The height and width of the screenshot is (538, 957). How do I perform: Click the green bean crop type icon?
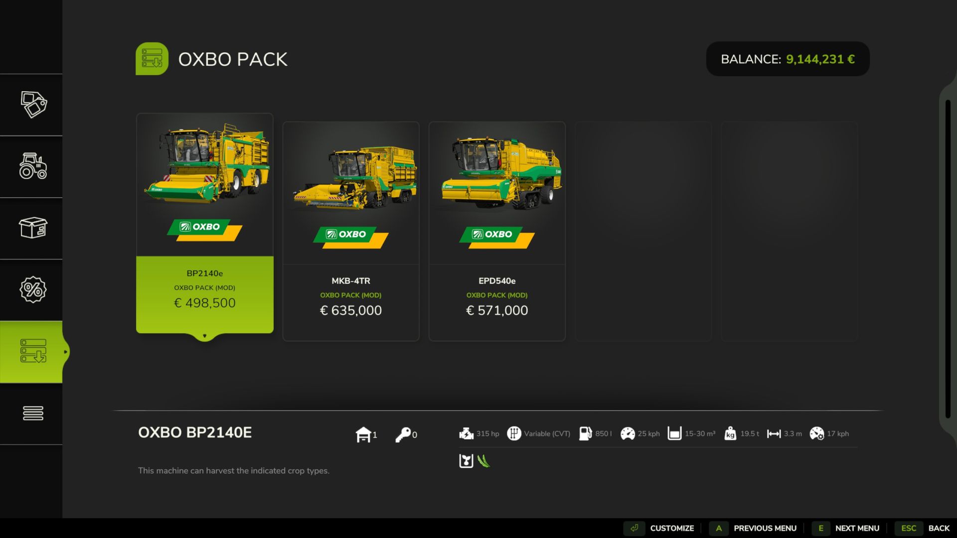click(483, 461)
